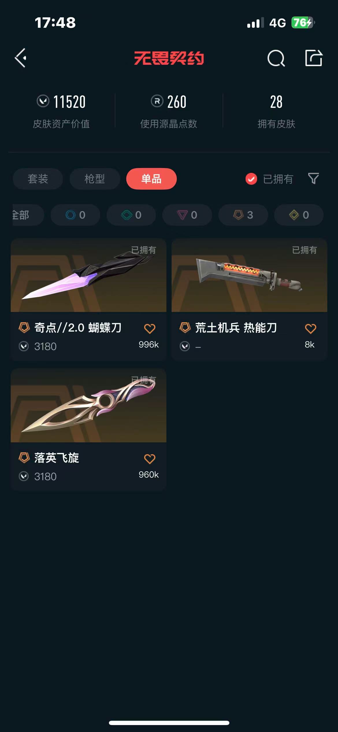Screen dimensions: 338x732
Task: Favorite 落英飞旋 heart icon
Action: 150,459
